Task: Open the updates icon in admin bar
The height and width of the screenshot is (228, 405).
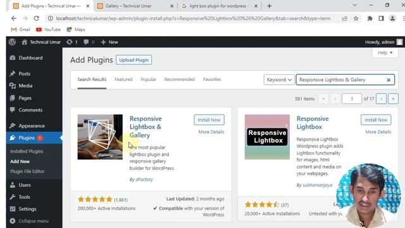Action: [x=72, y=42]
